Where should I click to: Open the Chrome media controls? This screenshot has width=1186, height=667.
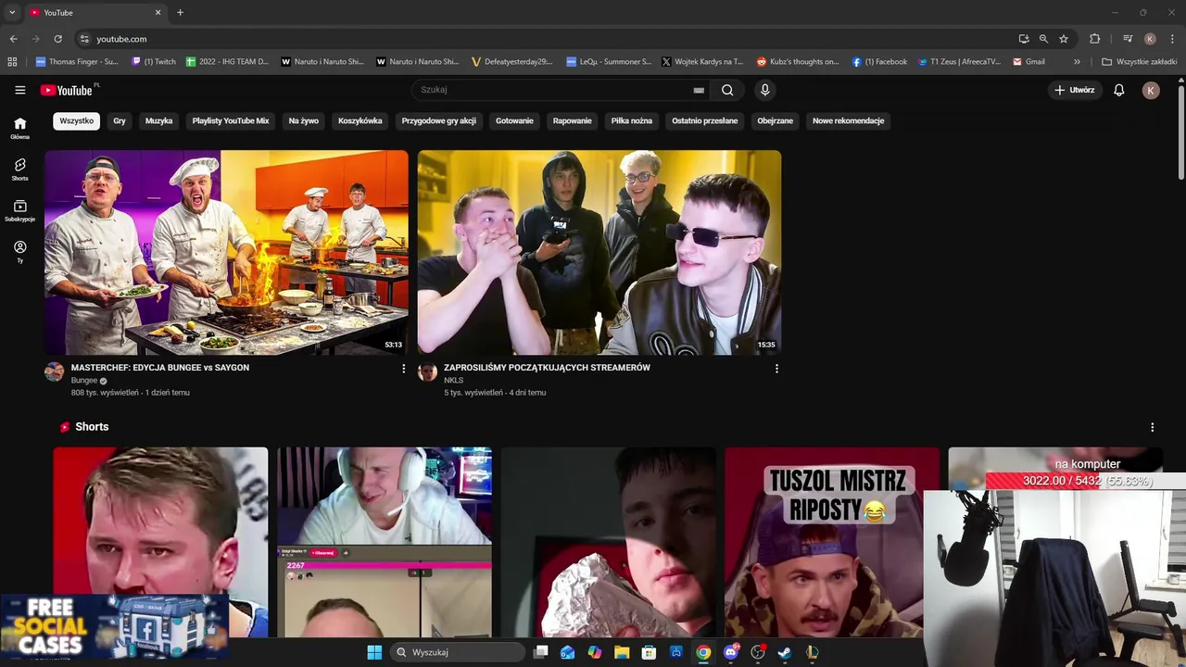(1128, 39)
